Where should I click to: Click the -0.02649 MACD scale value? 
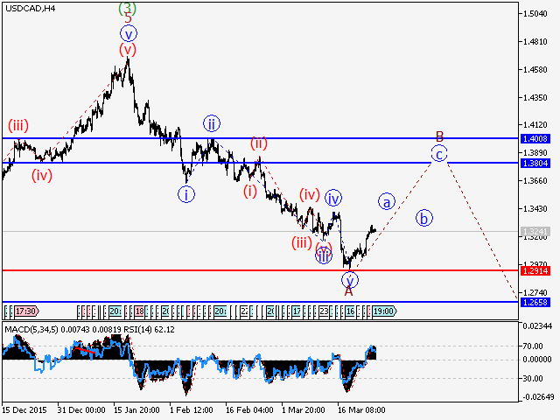pos(539,396)
